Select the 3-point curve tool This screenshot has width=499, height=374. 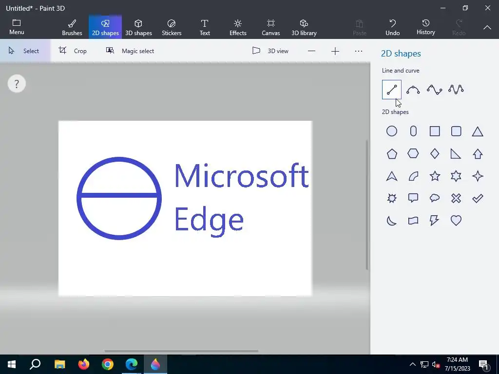[x=413, y=90]
